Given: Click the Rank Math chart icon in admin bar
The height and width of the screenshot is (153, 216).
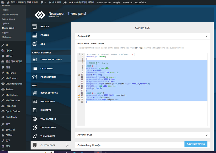Looking at the screenshot, I should [65, 2].
